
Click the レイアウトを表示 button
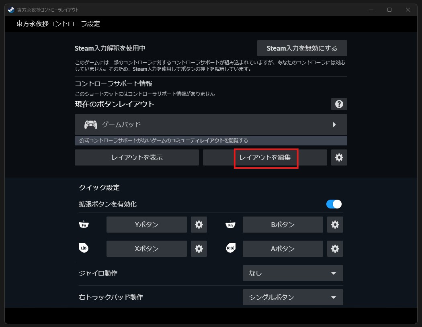point(137,157)
